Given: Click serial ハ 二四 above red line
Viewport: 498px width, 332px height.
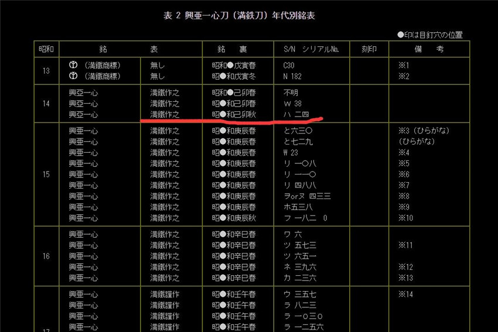Looking at the screenshot, I should (x=297, y=114).
